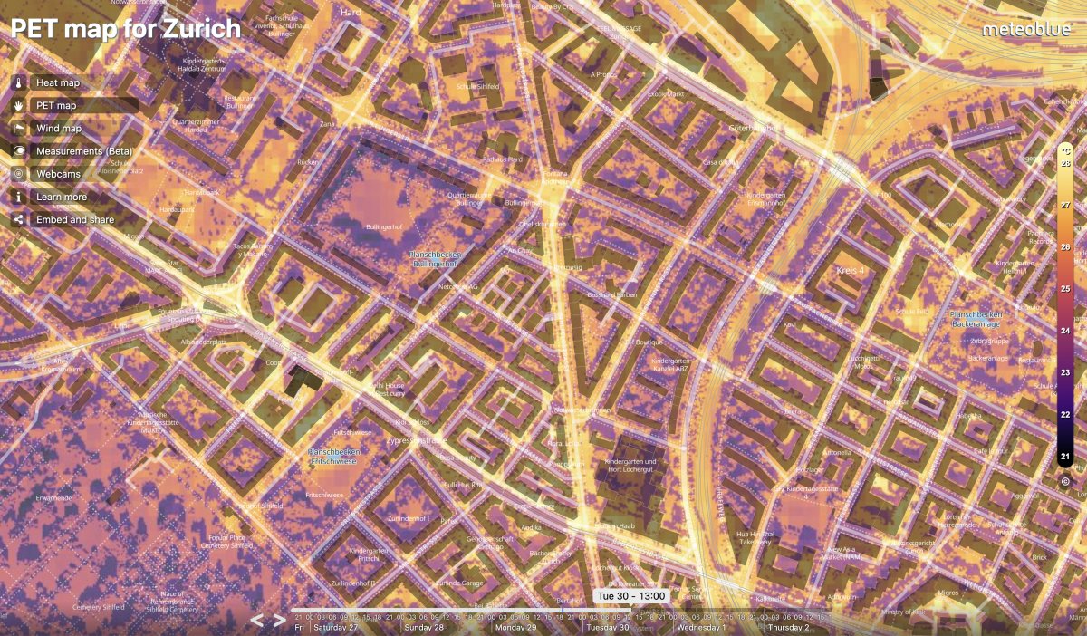
Task: Click the share icon in the sidebar
Action: tap(18, 219)
